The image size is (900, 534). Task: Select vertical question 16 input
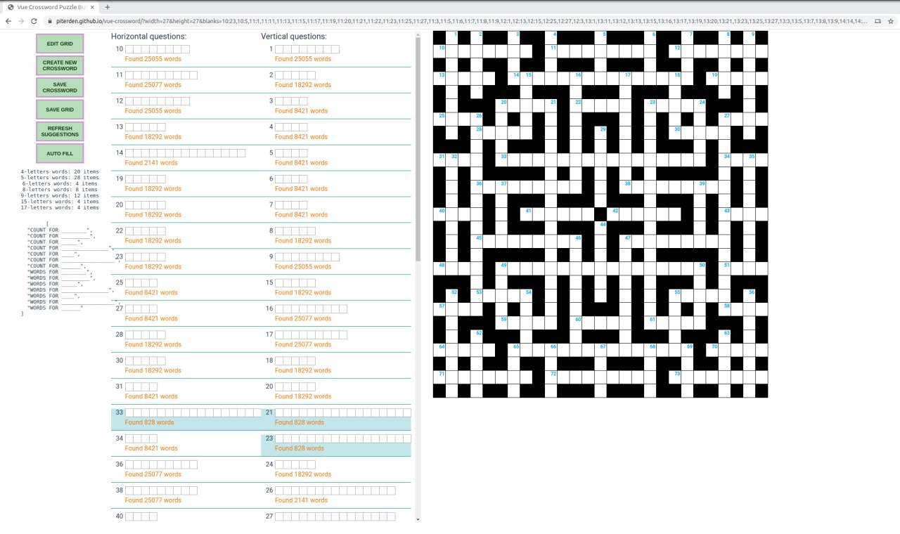pos(311,308)
